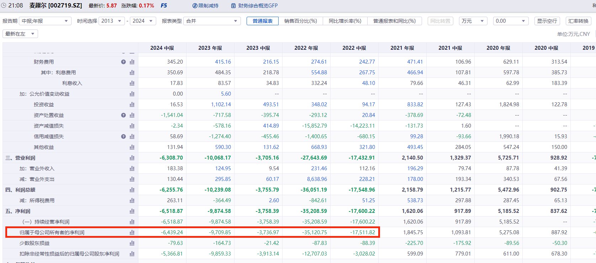The image size is (596, 263).
Task: Click value 2,140.50 in 营业利润 row
Action: (x=412, y=158)
